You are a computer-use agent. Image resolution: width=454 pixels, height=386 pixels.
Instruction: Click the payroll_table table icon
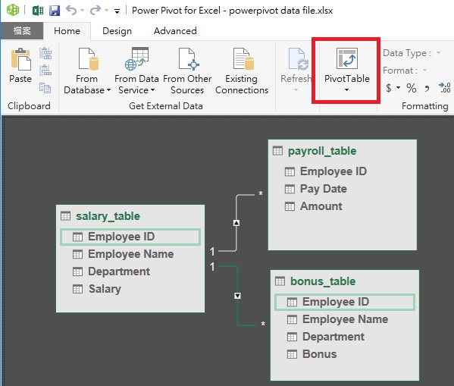pyautogui.click(x=277, y=151)
